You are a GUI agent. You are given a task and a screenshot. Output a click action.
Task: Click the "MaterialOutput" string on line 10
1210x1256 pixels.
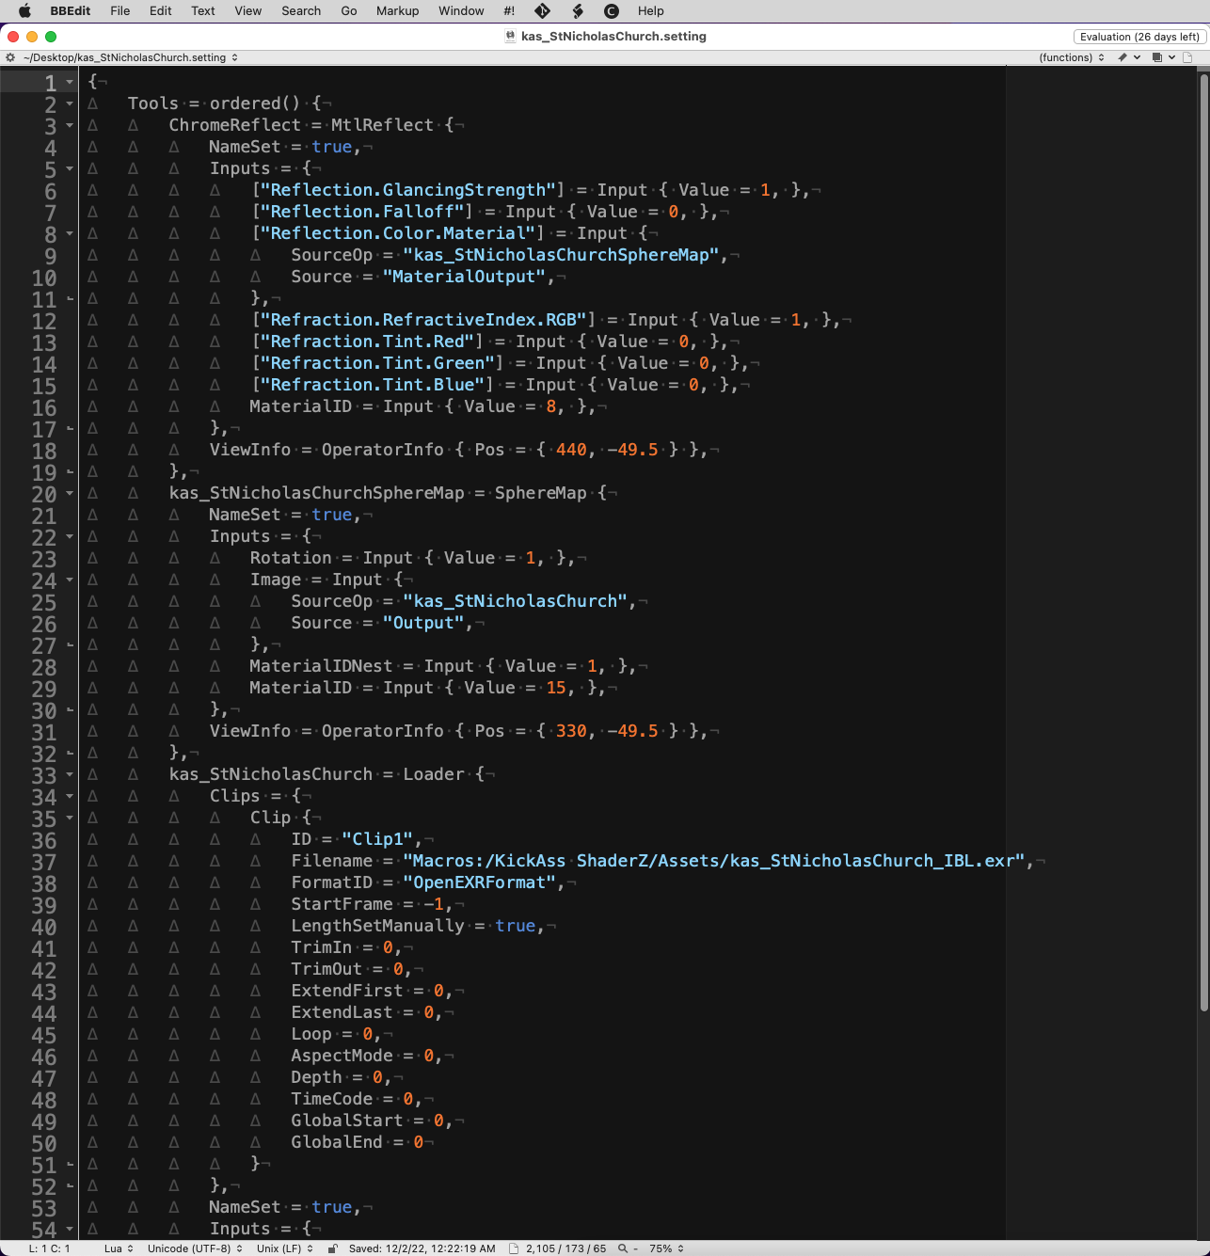(x=465, y=278)
